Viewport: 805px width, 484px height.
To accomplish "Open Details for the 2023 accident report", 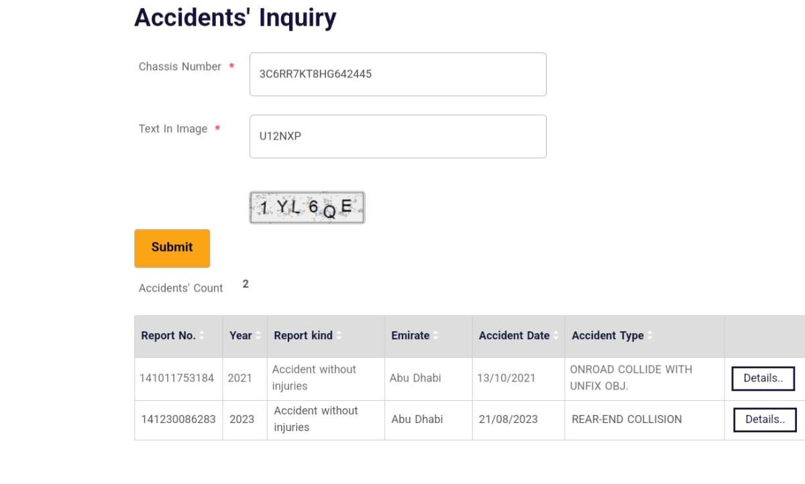I will [765, 420].
